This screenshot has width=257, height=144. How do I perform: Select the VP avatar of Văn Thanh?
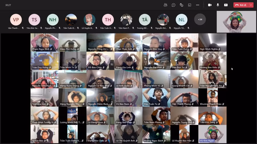(x=16, y=20)
